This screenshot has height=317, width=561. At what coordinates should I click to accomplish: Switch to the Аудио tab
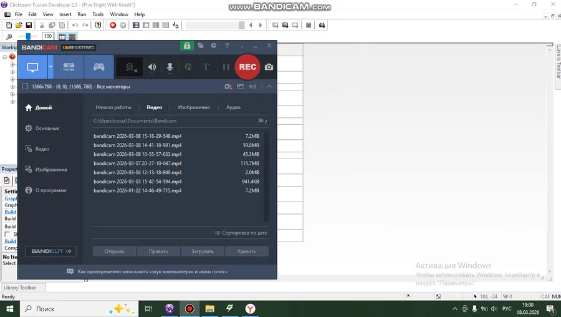pos(233,107)
